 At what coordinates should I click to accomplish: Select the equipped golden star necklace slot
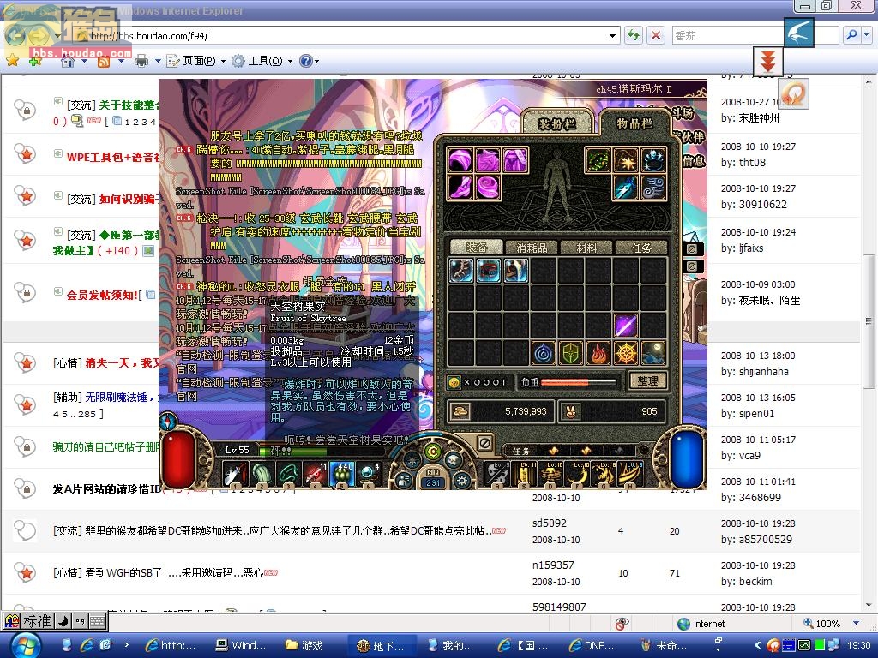coord(626,160)
